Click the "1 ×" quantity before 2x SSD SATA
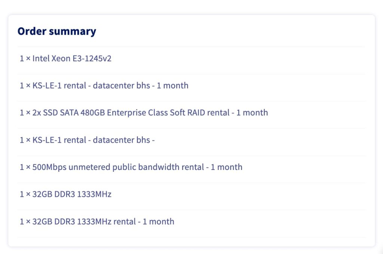The image size is (383, 254). 25,112
